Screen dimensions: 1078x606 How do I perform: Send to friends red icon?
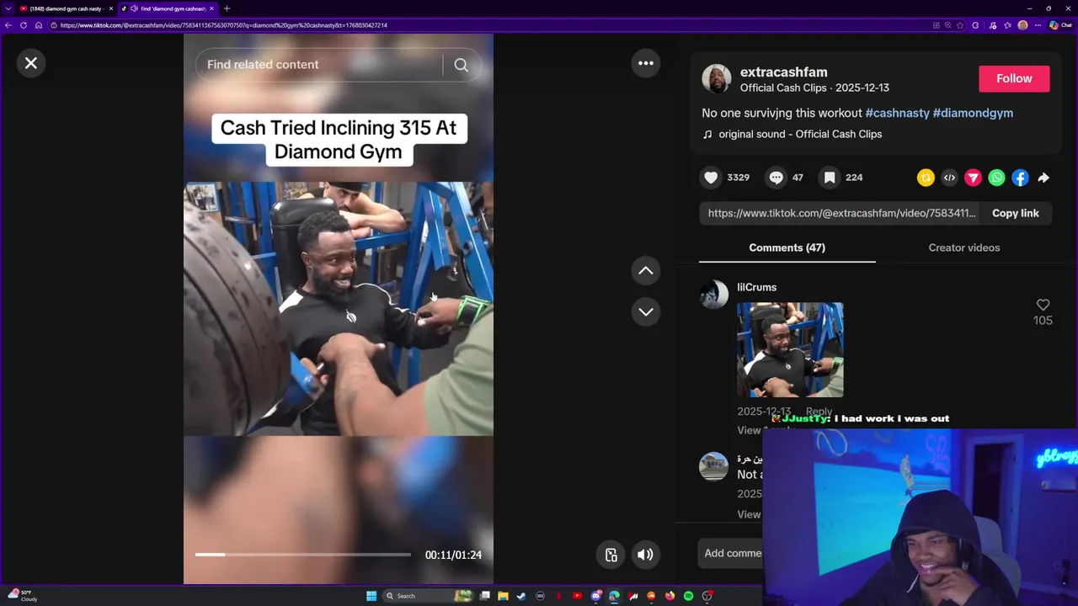pos(973,178)
